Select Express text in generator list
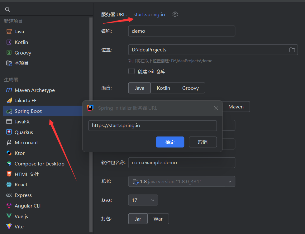The height and width of the screenshot is (234, 305). coord(23,195)
